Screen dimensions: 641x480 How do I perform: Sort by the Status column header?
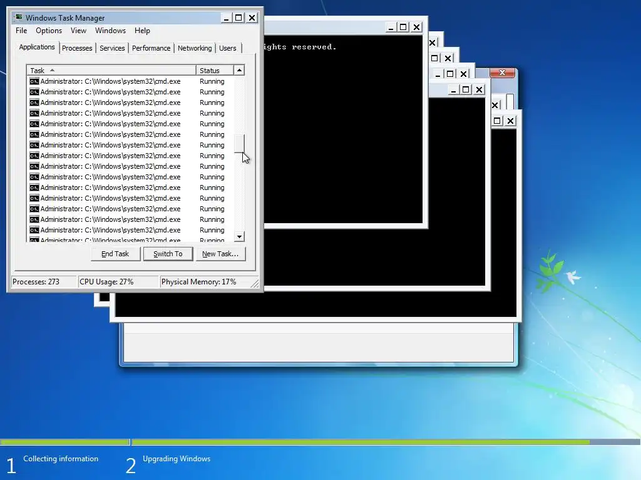[x=215, y=70]
